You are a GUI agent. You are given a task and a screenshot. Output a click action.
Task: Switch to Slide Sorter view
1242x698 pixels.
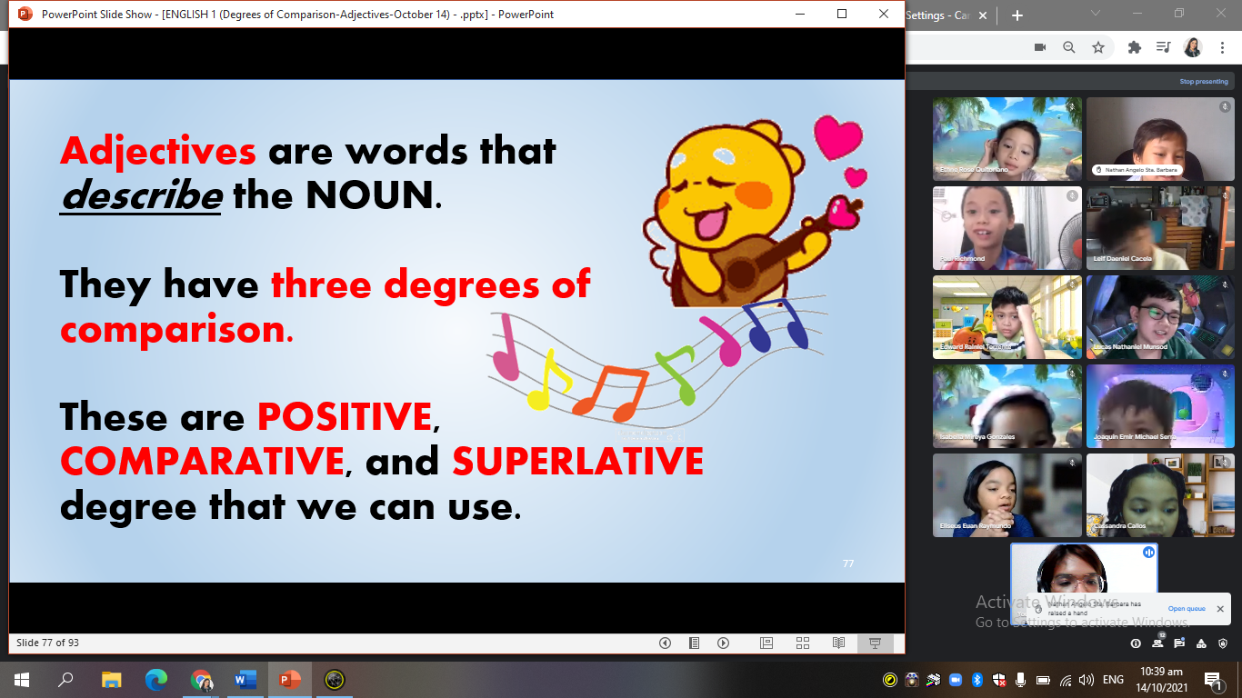pyautogui.click(x=802, y=643)
